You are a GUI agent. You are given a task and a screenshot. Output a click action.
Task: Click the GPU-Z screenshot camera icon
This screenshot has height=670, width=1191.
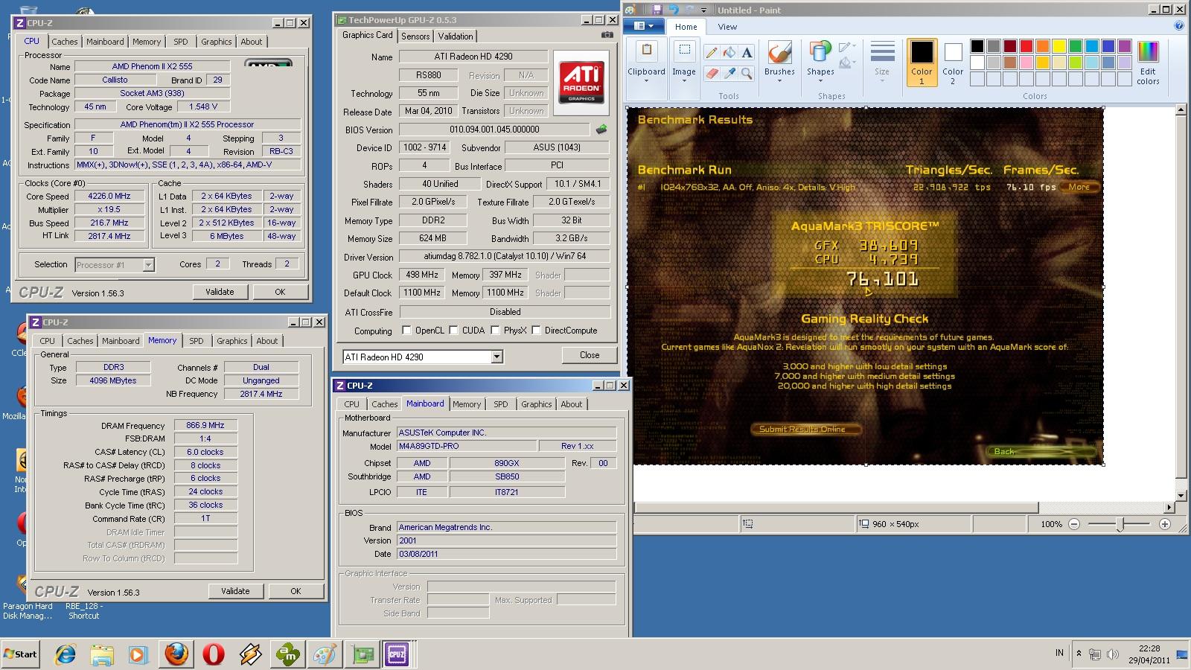[607, 35]
